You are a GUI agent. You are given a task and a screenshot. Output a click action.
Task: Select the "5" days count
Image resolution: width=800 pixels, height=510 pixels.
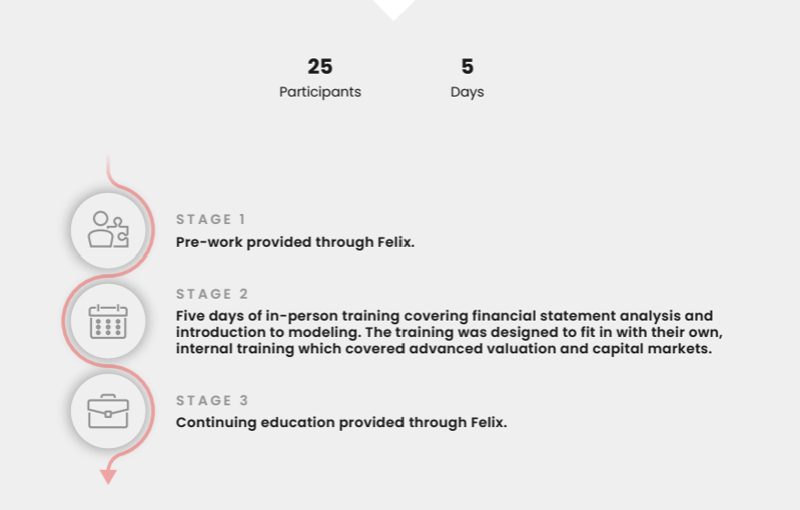tap(467, 66)
